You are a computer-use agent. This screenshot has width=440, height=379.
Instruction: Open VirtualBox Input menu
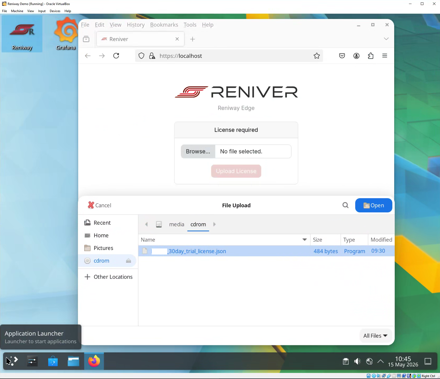(42, 11)
